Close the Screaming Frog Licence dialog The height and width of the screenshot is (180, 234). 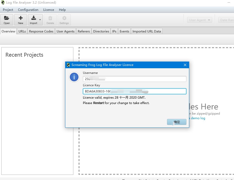[x=185, y=65]
